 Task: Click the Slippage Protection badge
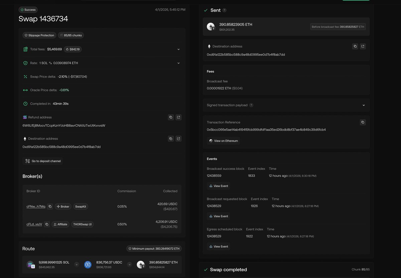(x=39, y=35)
